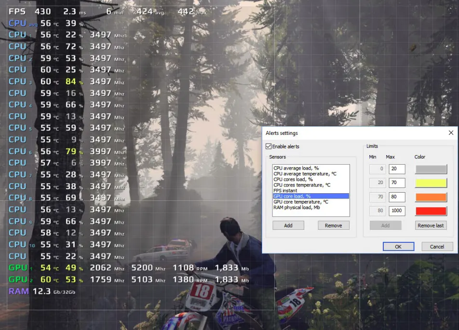This screenshot has width=459, height=330.
Task: Confirm alerts with the OK button
Action: [398, 247]
